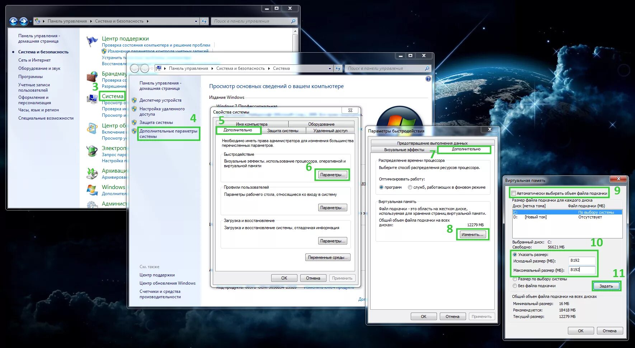Click the Центр обновления Windows icon
635x348 pixels.
(92, 129)
